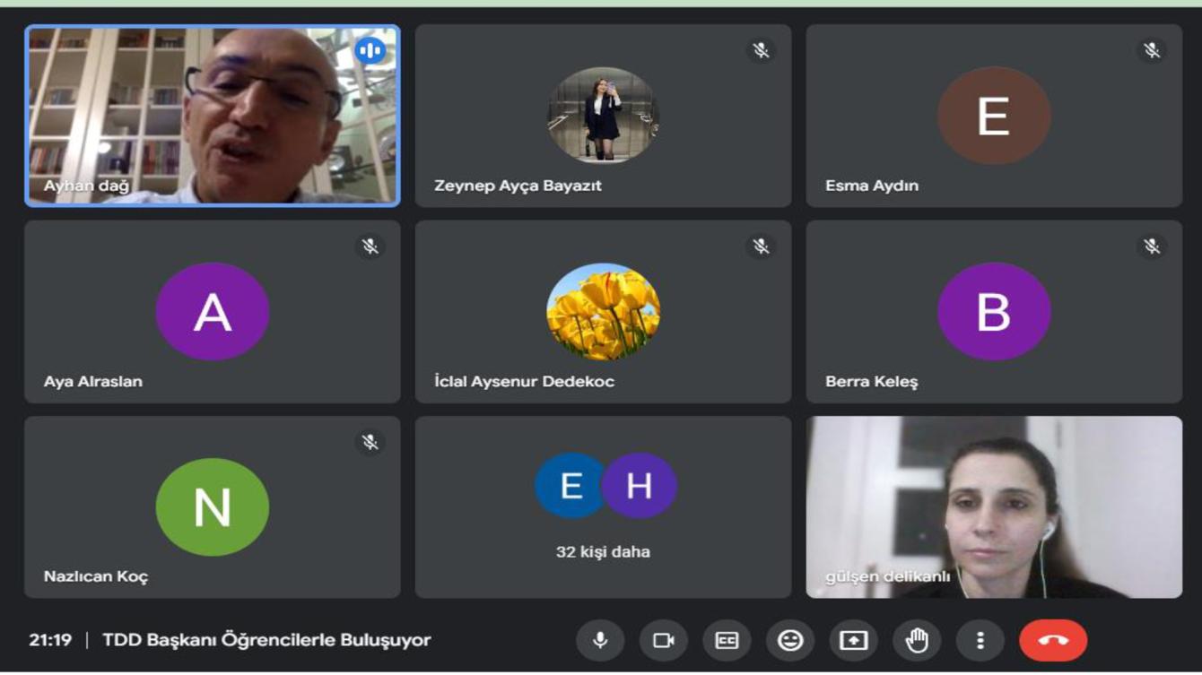The height and width of the screenshot is (675, 1202).
Task: Toggle the microphone mute button
Action: point(600,640)
